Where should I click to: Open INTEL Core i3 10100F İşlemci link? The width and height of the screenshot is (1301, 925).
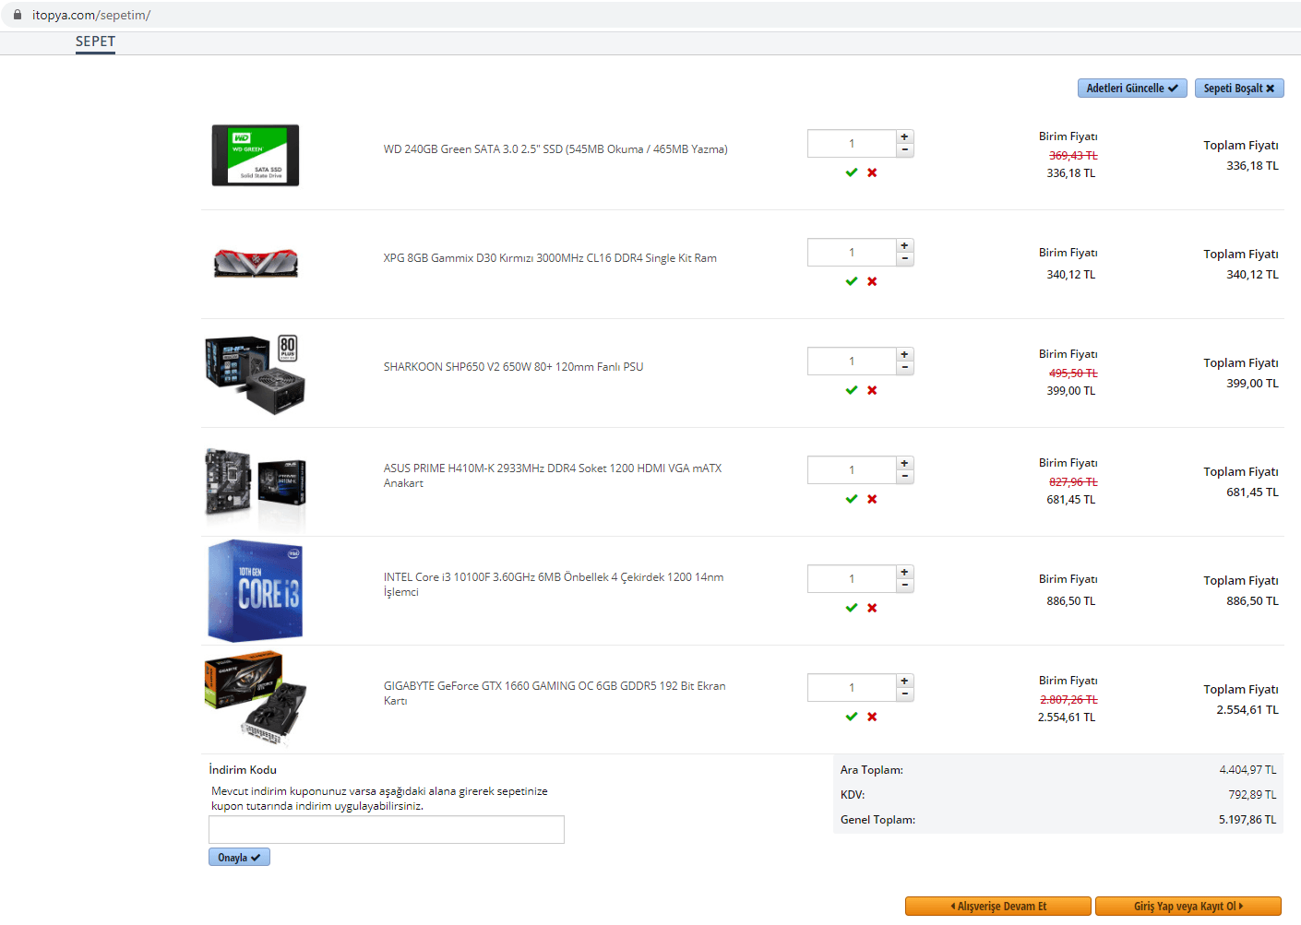point(554,585)
